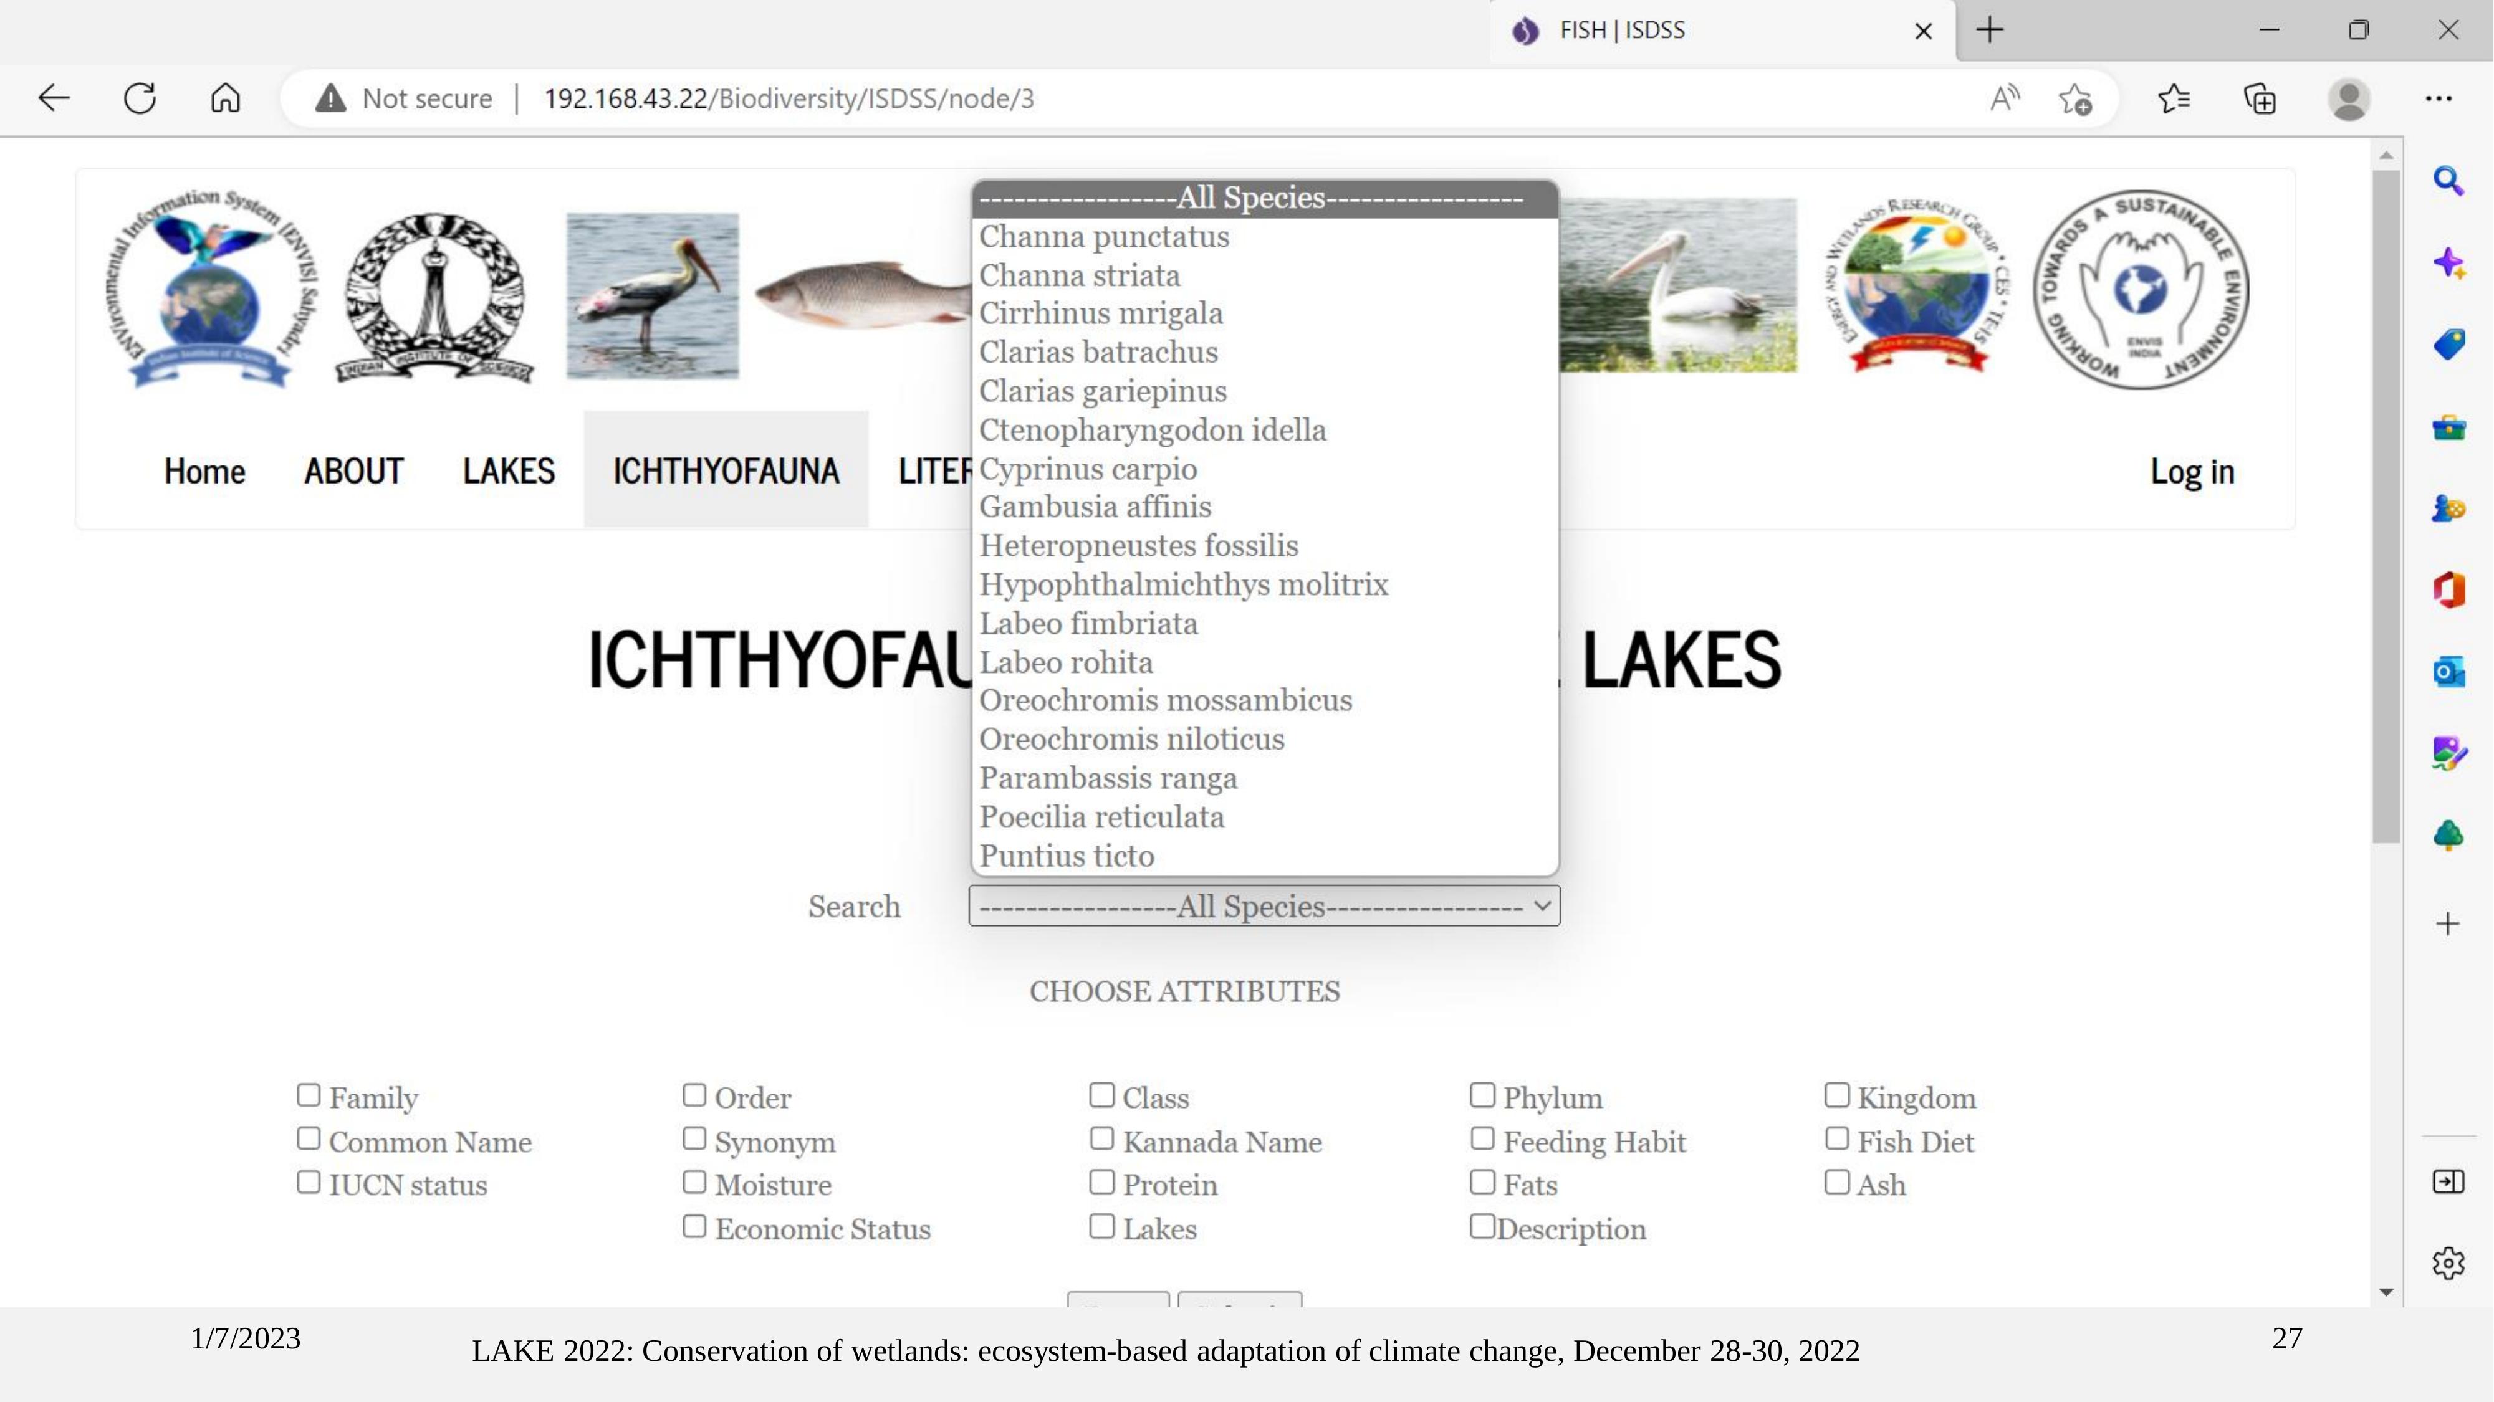Enable the Family attribute checkbox
The height and width of the screenshot is (1402, 2494).
click(x=309, y=1094)
